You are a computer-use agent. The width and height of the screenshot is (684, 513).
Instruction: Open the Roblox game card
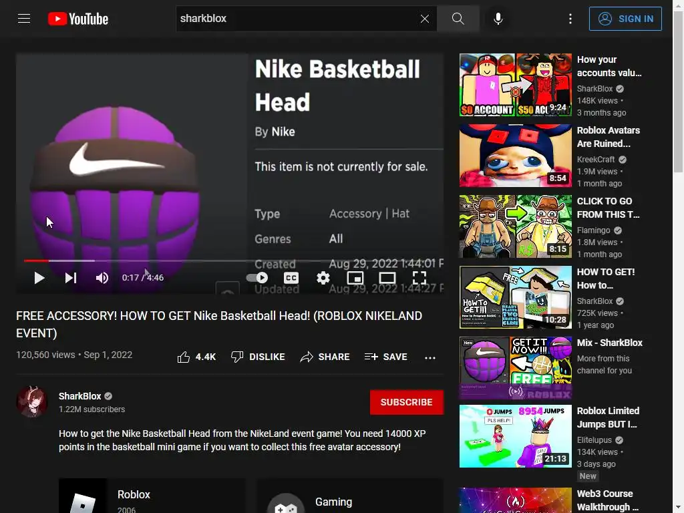tap(152, 496)
